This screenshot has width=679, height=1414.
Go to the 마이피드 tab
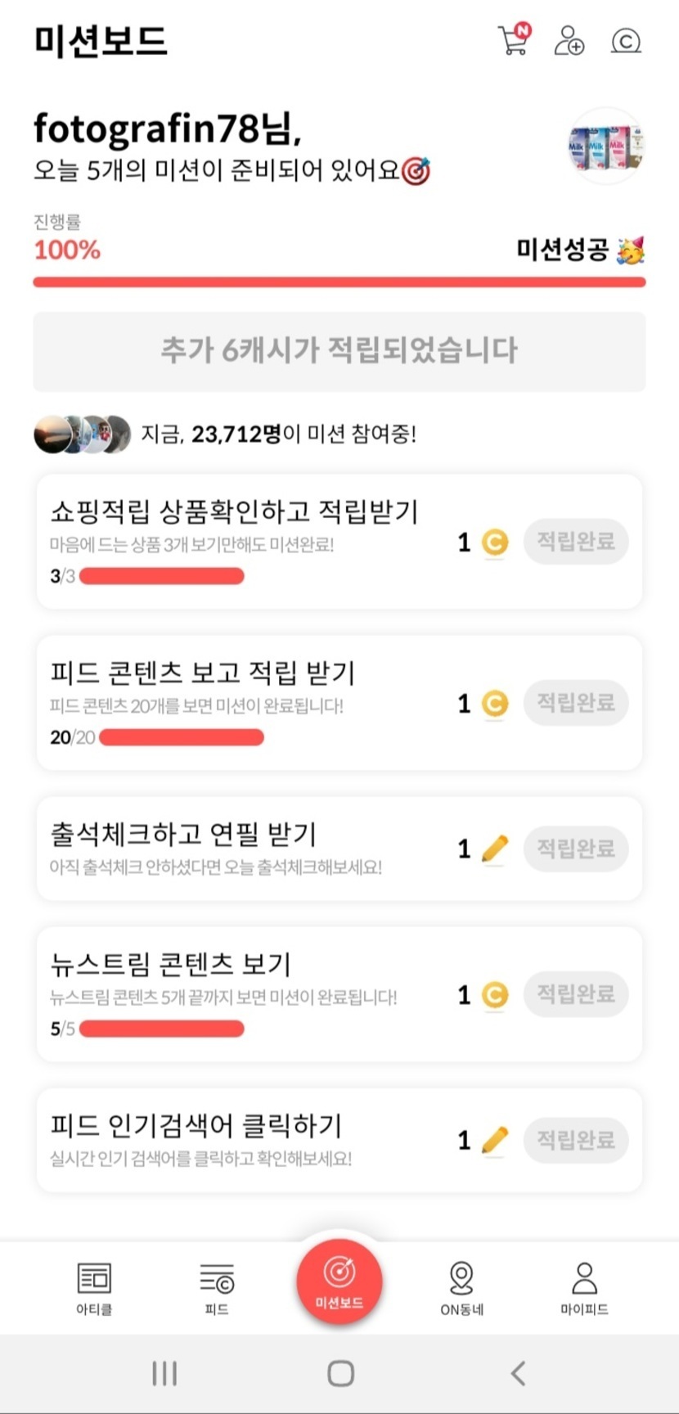(584, 1286)
